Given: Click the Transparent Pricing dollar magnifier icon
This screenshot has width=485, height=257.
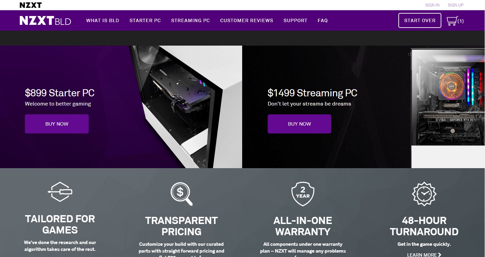Looking at the screenshot, I should pos(181,194).
